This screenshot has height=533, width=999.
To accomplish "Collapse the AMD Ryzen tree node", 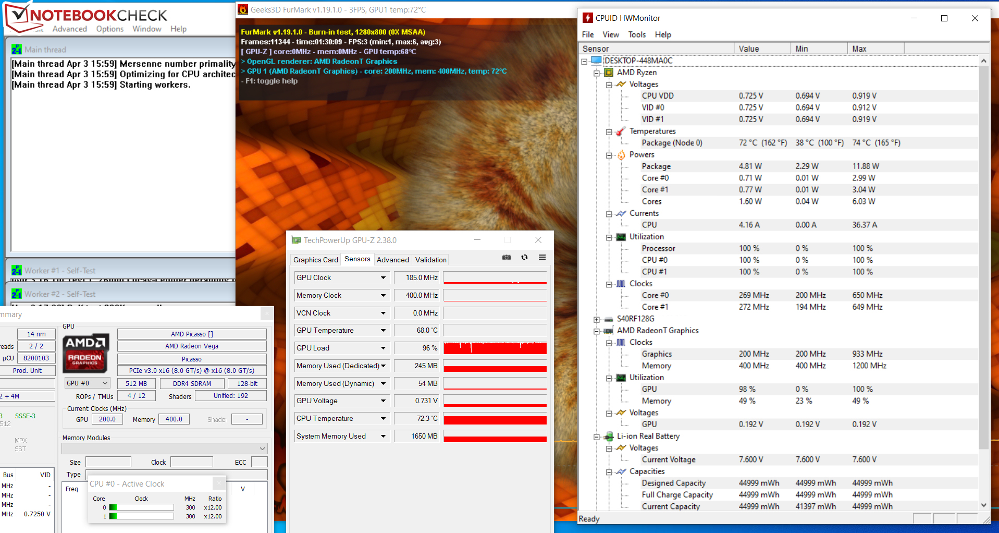I will [597, 73].
